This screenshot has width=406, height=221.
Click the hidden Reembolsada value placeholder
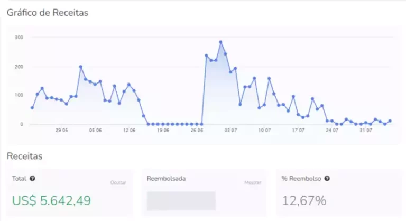click(x=181, y=201)
